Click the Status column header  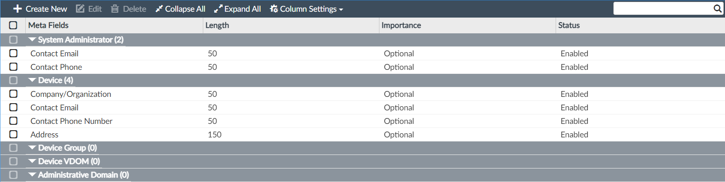point(569,25)
